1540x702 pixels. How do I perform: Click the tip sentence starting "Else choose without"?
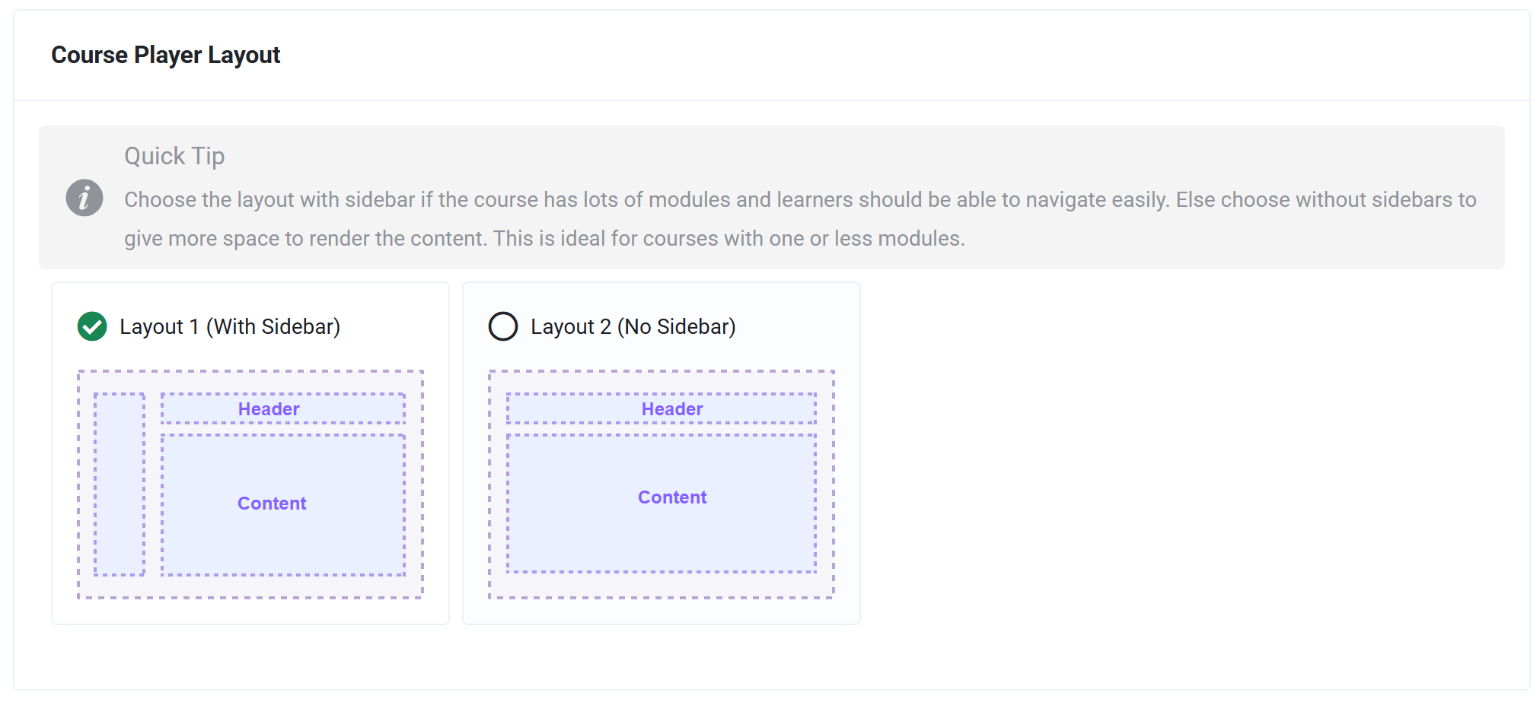pyautogui.click(x=1325, y=200)
